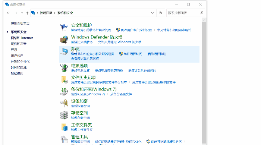Click 通过文件历史记录还原你的文件 link

(x=154, y=82)
